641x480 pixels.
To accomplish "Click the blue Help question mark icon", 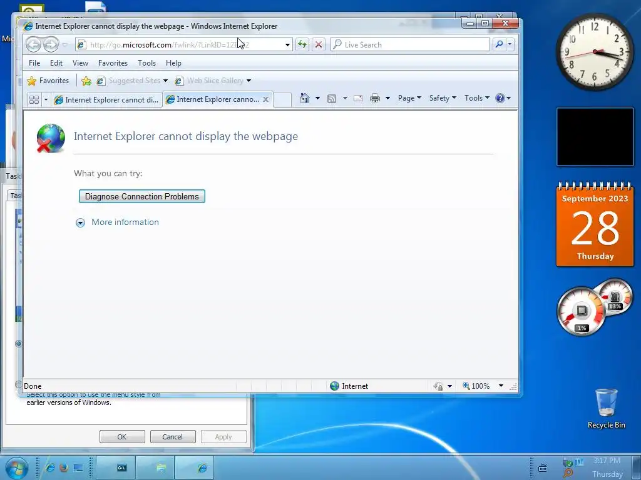I will coord(500,98).
